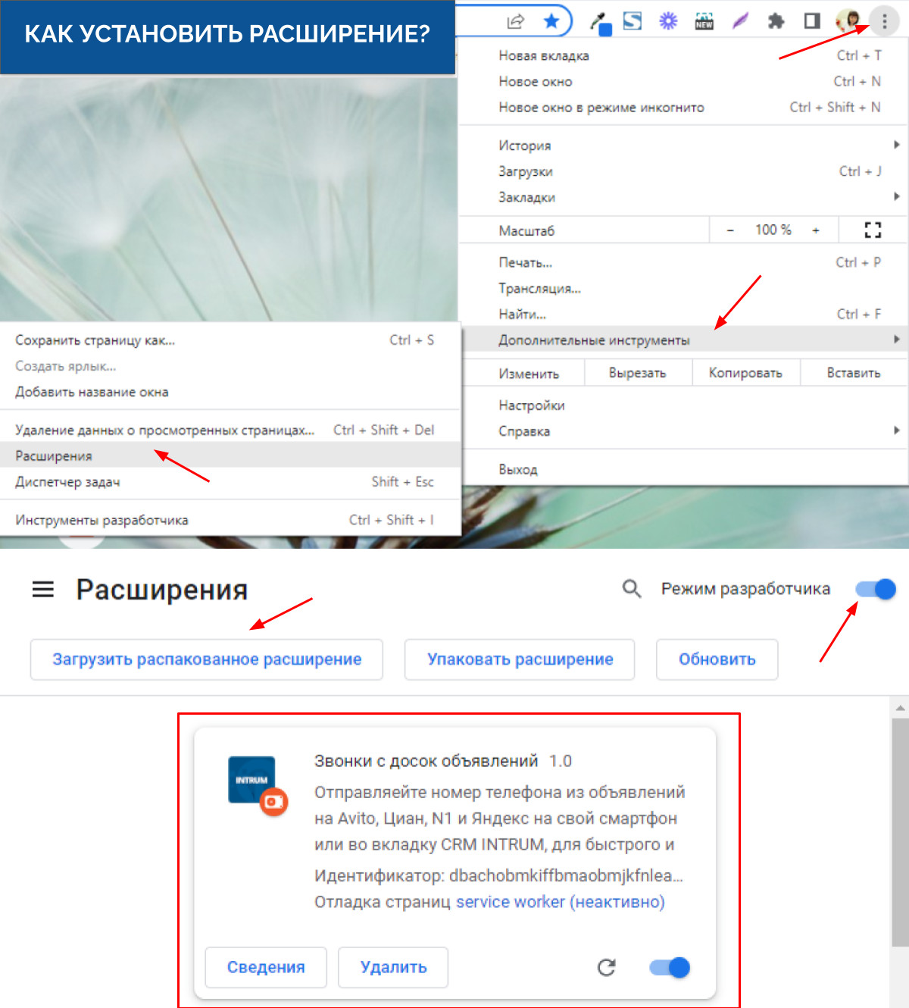
Task: Click Сведения button on extension card
Action: tap(266, 967)
